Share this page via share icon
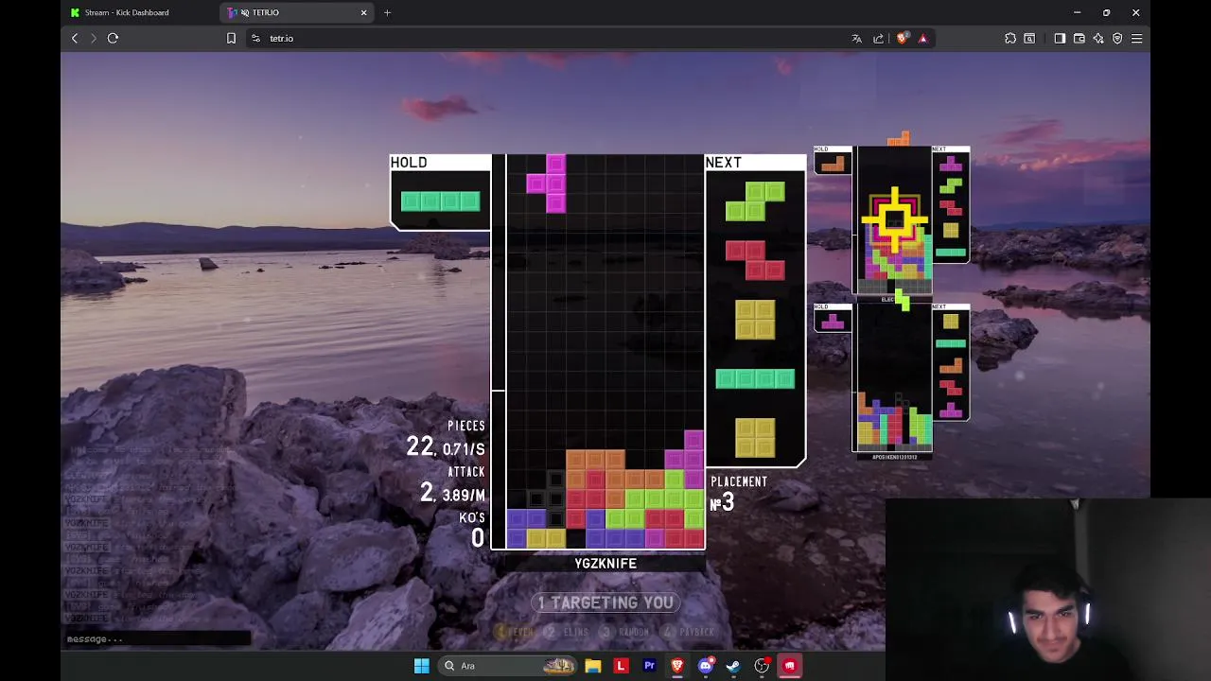1211x681 pixels. click(878, 38)
